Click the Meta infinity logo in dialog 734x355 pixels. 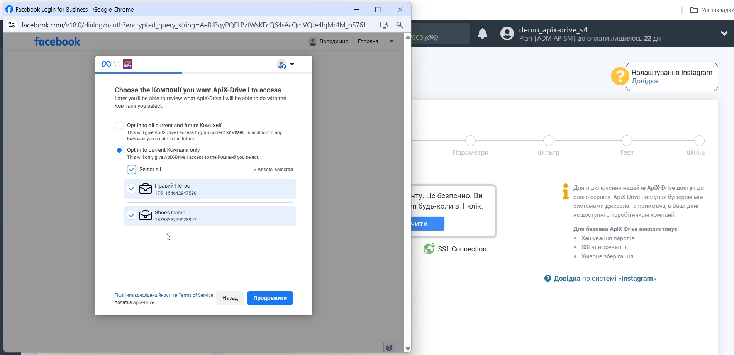coord(106,64)
